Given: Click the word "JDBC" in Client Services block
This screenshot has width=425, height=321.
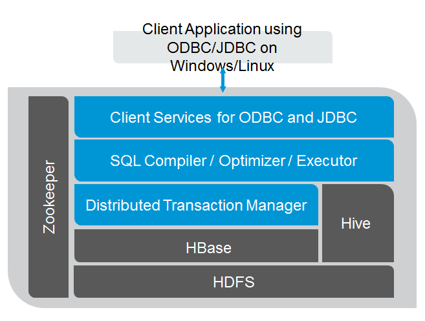Looking at the screenshot, I should [339, 117].
